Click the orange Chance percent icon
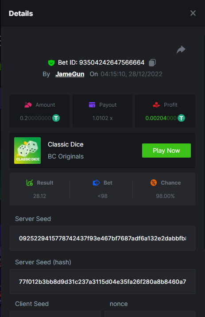 coord(154,183)
